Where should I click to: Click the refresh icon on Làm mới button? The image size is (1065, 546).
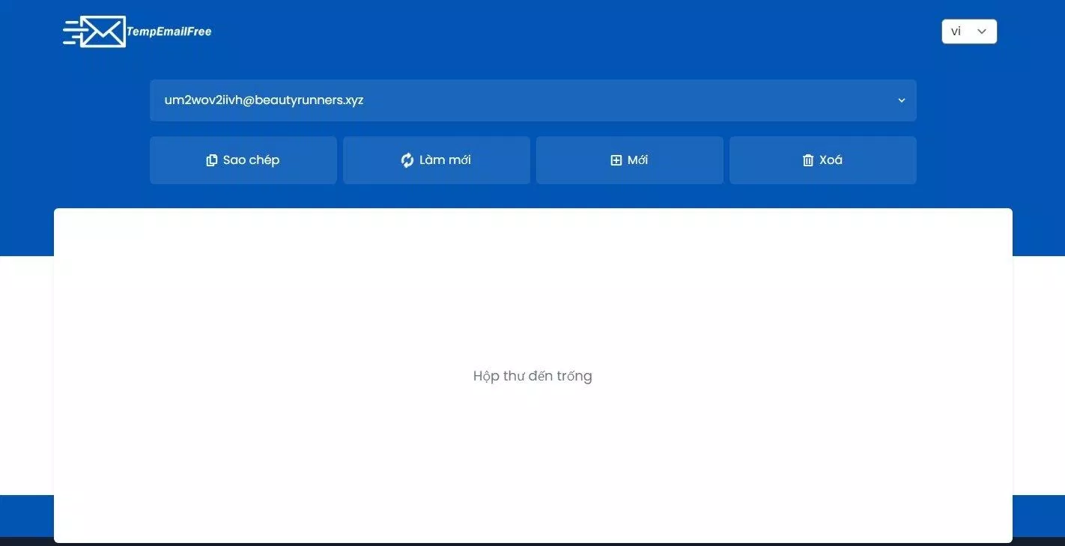[407, 160]
